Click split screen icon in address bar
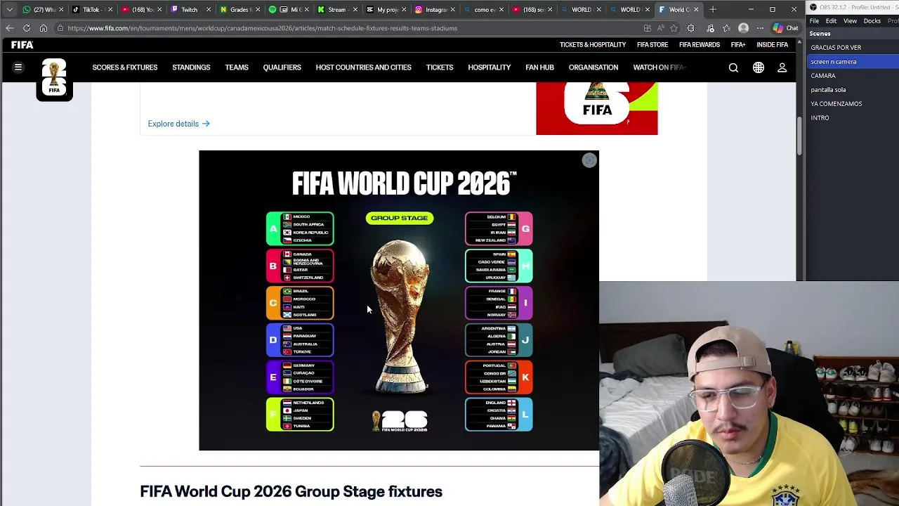899x506 pixels. [x=647, y=28]
